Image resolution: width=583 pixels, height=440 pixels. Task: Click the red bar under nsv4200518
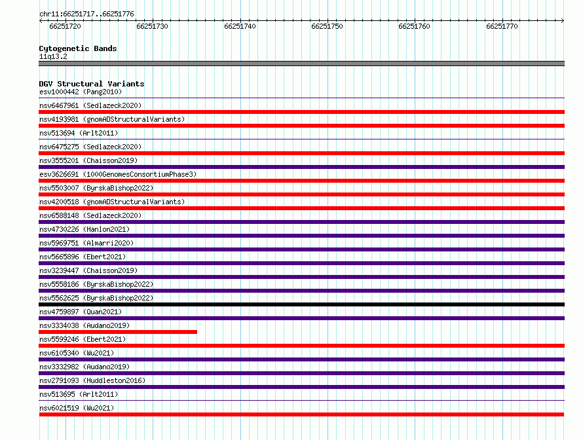click(301, 208)
